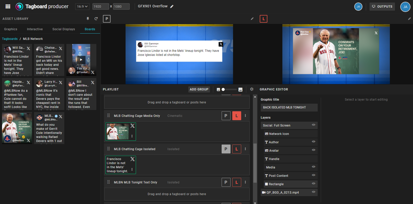Screen dimensions: 413x204
Task: Toggle visibility of Post Content layer
Action: (x=314, y=175)
